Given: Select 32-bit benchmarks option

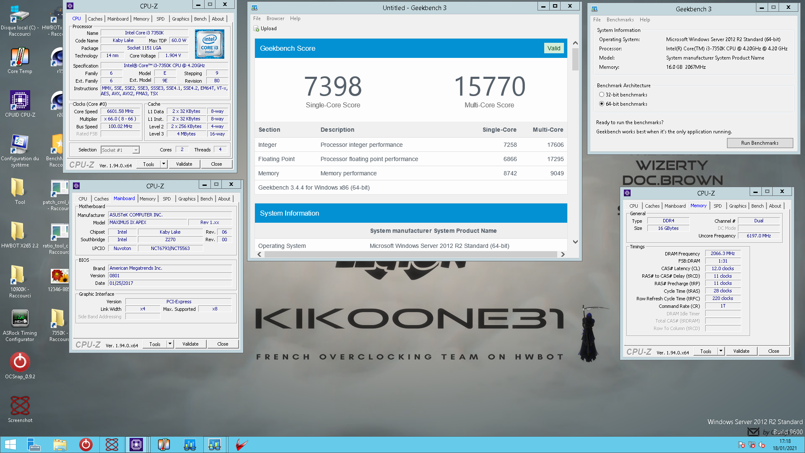Looking at the screenshot, I should pyautogui.click(x=602, y=95).
